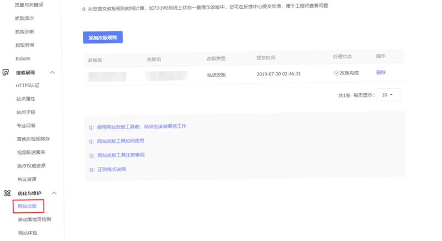Click the 添加改版规则 button
Screen dimensions: 442x241
click(x=103, y=38)
